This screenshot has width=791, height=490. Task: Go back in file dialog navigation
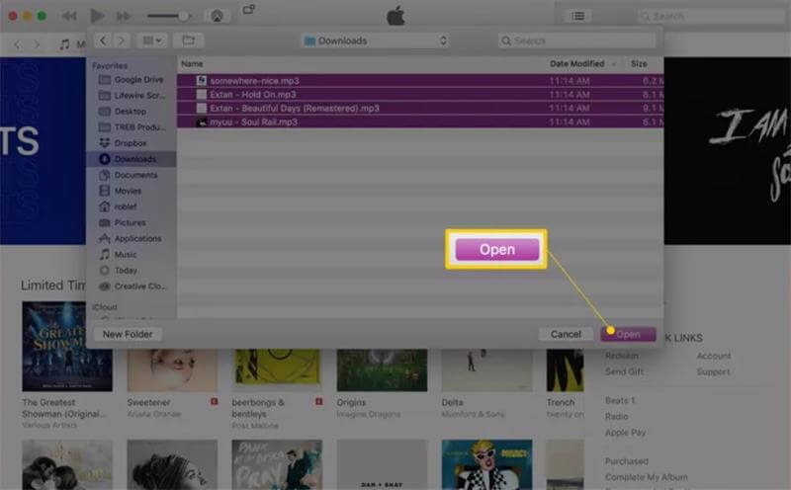coord(103,41)
